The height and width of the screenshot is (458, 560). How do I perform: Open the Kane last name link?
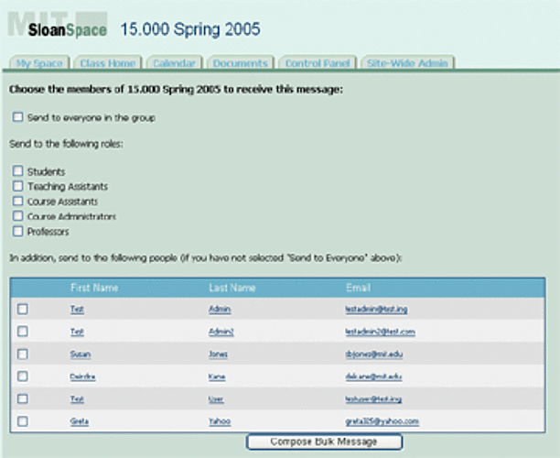pyautogui.click(x=217, y=376)
